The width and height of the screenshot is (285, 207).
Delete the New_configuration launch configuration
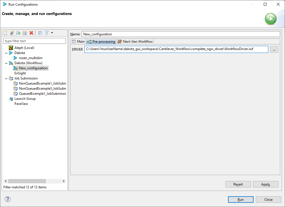[31, 33]
